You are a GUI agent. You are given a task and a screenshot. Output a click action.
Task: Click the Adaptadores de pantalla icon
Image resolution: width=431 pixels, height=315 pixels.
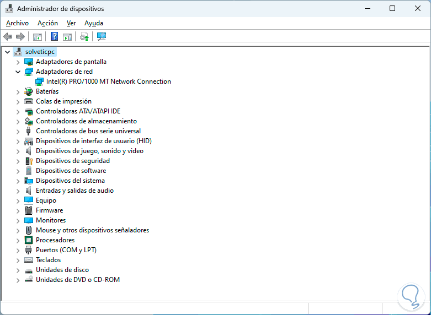pyautogui.click(x=29, y=62)
